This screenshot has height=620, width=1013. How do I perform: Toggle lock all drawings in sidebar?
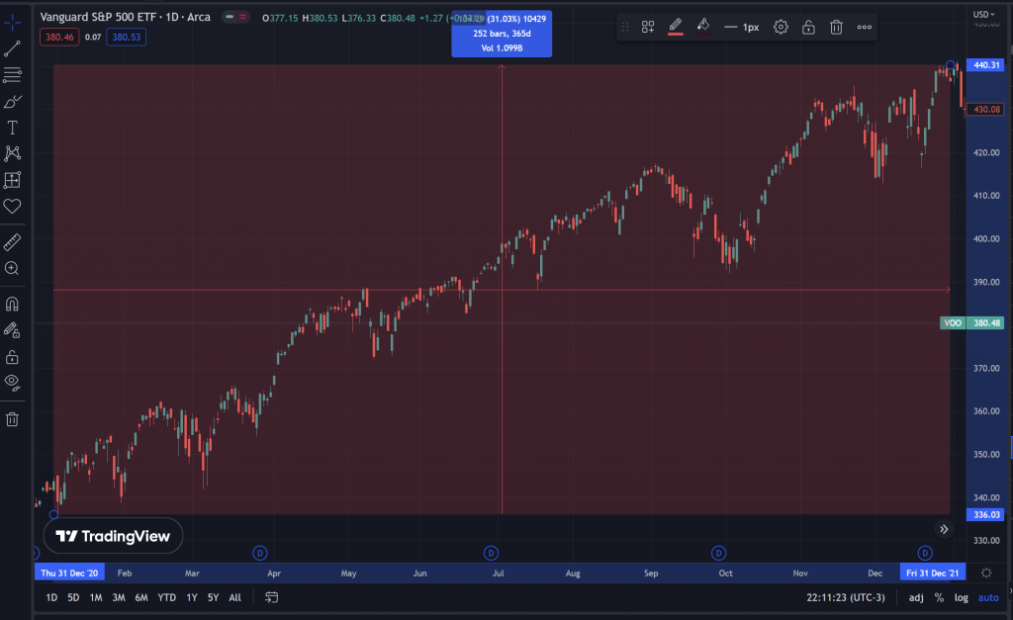[12, 356]
